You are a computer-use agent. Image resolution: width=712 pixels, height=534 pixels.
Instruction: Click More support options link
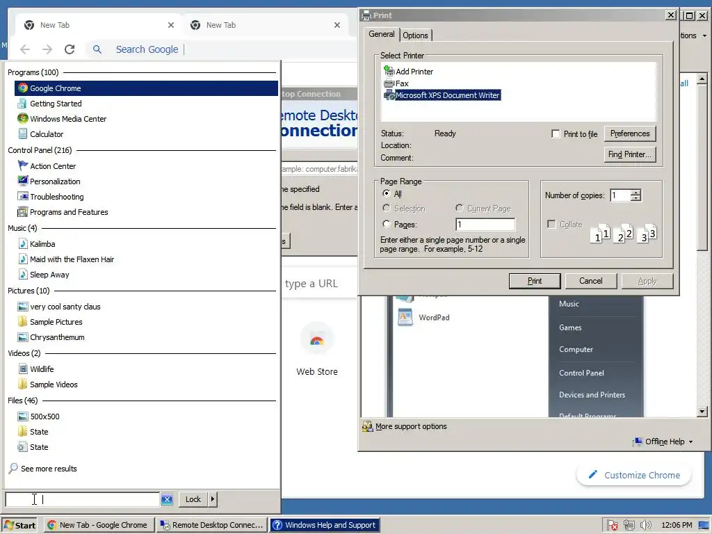[x=411, y=426]
